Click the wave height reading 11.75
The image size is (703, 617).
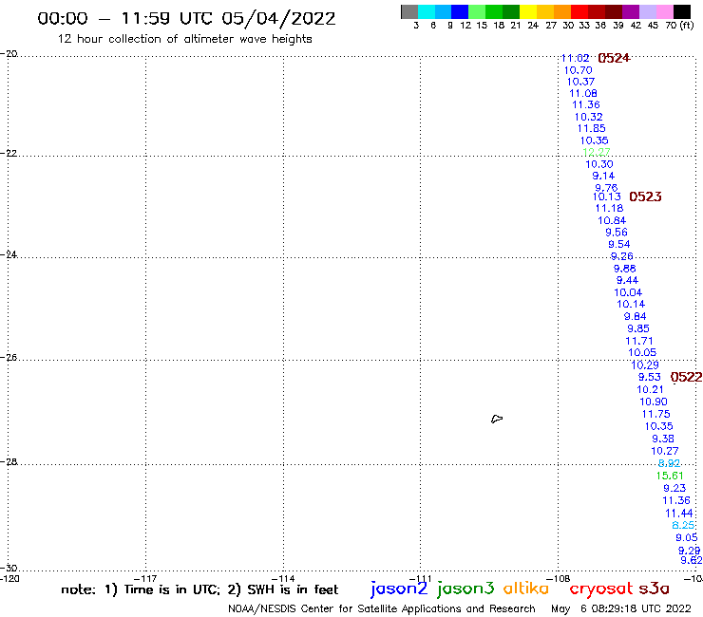click(x=655, y=415)
